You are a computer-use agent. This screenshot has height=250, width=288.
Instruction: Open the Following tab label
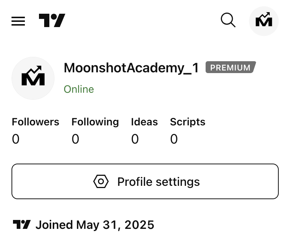pos(95,122)
